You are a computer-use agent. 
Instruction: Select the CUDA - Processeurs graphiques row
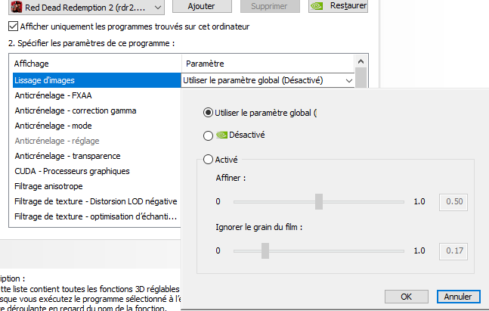click(97, 172)
